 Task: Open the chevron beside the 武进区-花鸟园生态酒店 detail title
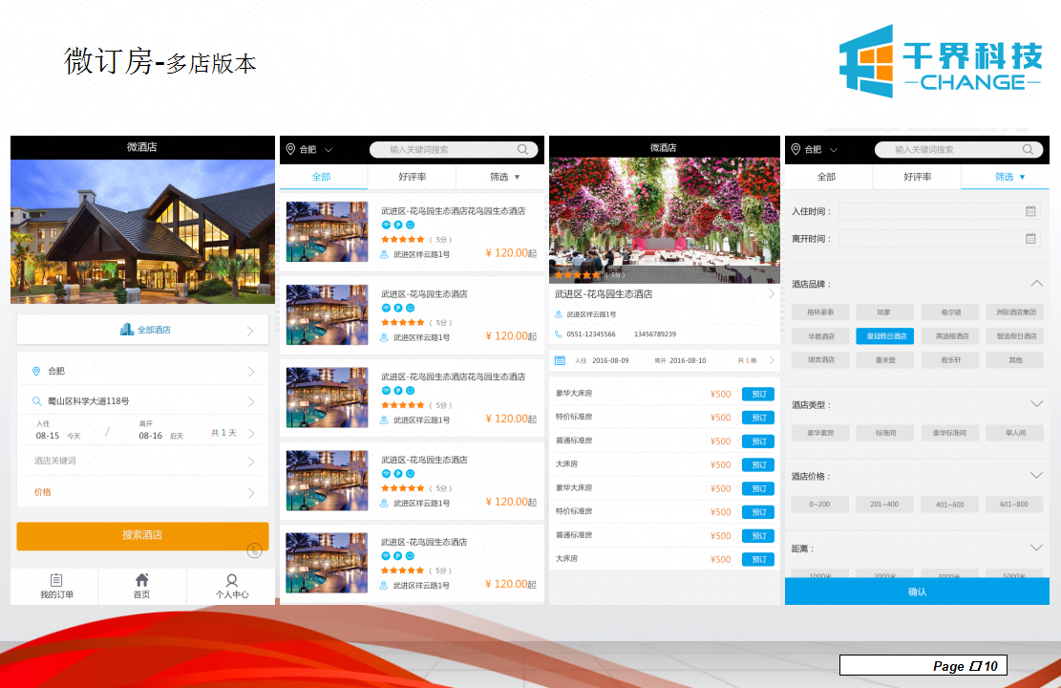[772, 294]
